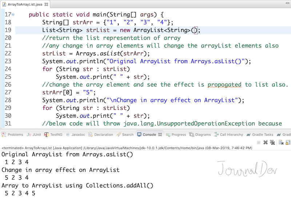Viewport: 291px width, 199px height.
Task: Collapse the main method at line 17
Action: (x=13, y=14)
